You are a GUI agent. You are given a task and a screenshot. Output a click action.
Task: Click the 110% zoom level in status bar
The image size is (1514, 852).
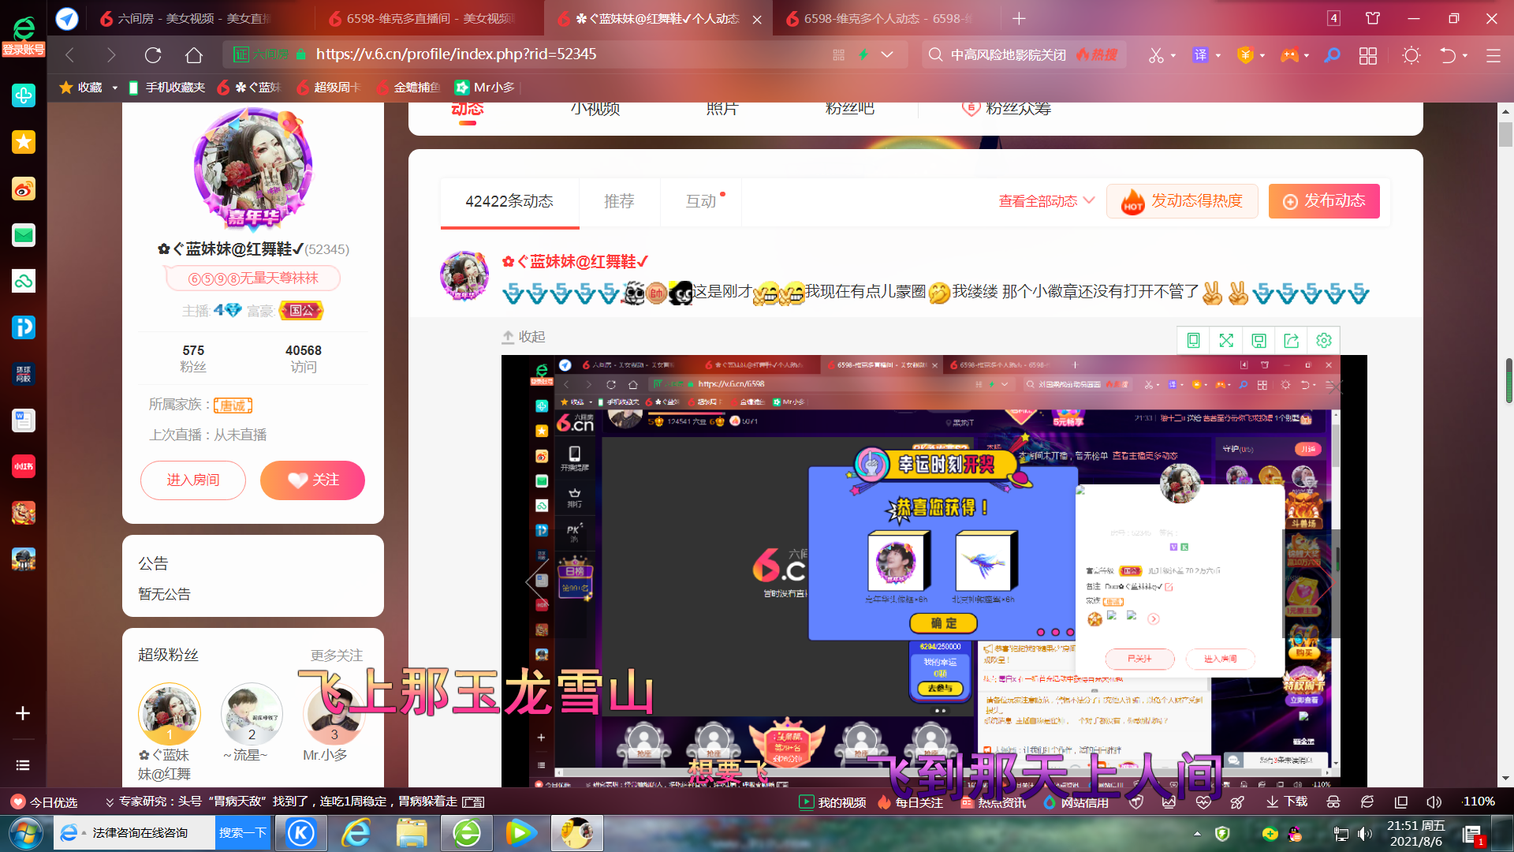tap(1479, 802)
